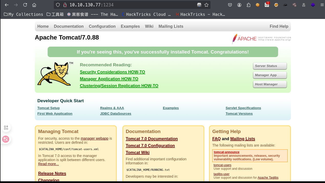Image resolution: width=325 pixels, height=183 pixels.
Task: Open the FAQ link under Getting Help
Action: [x=216, y=139]
